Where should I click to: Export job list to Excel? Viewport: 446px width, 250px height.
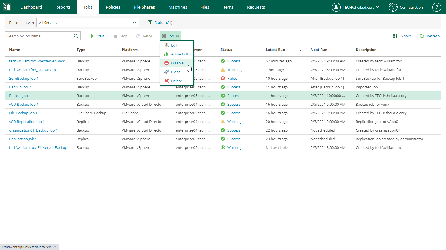[401, 36]
